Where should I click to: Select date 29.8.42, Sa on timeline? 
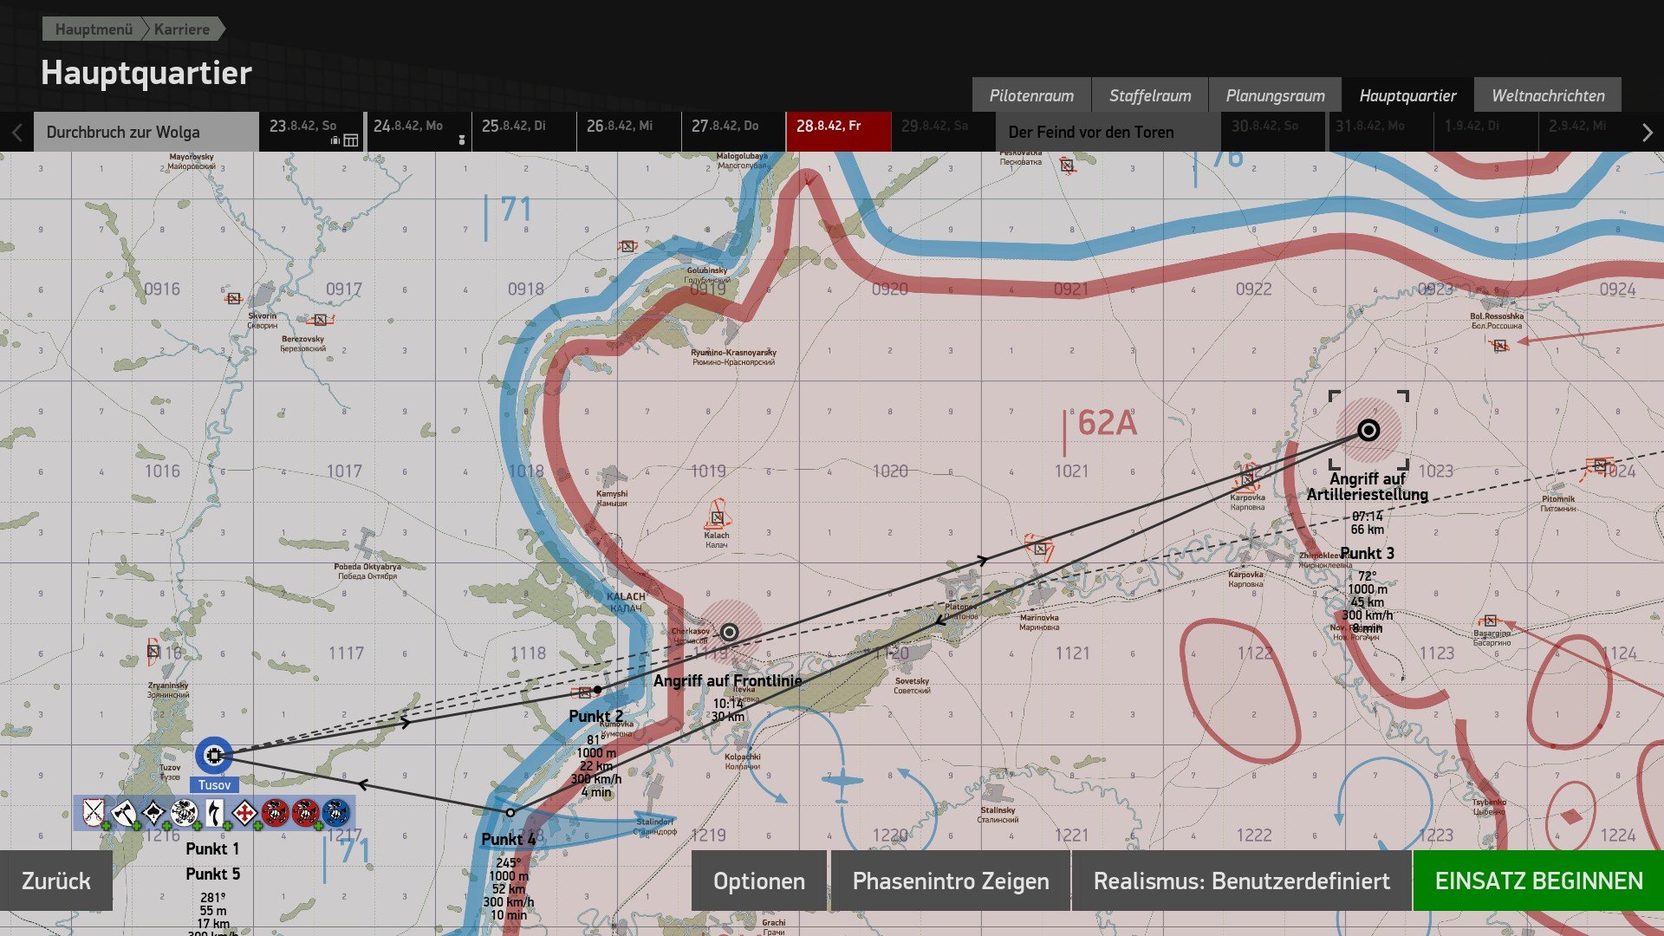click(943, 132)
